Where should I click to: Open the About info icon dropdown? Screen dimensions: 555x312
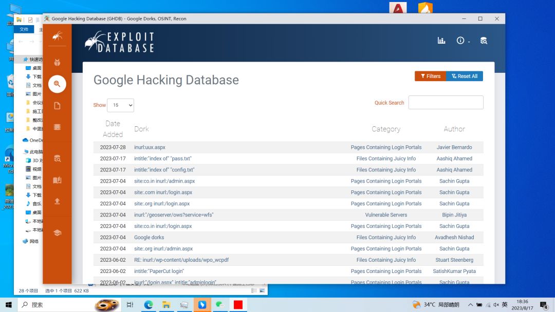462,41
